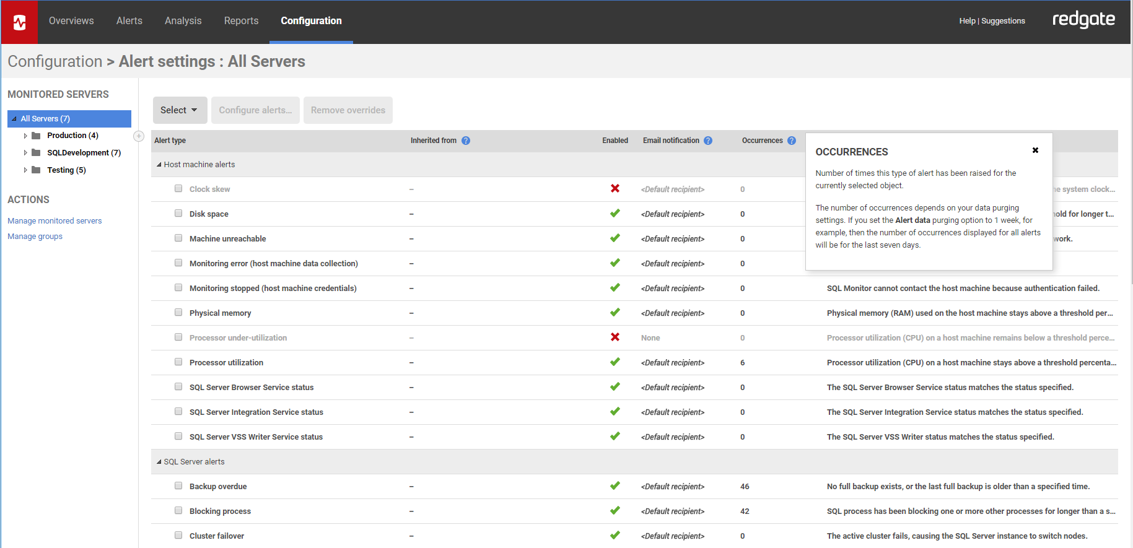This screenshot has width=1133, height=548.
Task: Collapse the Host machine alerts section
Action: pos(159,165)
